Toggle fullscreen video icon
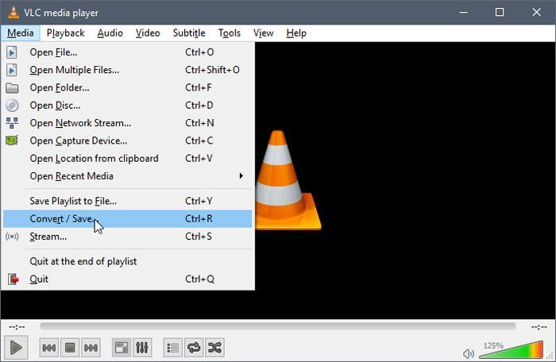Image resolution: width=556 pixels, height=362 pixels. pyautogui.click(x=122, y=348)
